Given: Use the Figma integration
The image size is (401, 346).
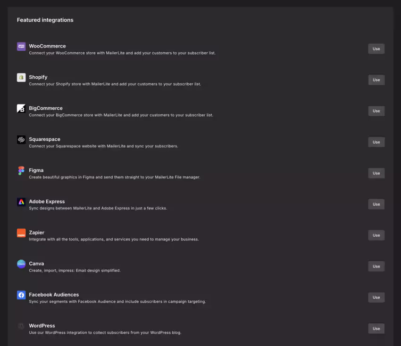Looking at the screenshot, I should pyautogui.click(x=376, y=173).
